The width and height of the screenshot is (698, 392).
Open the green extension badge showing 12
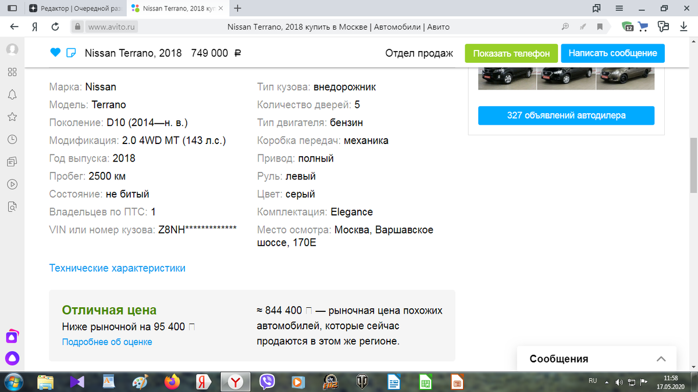[628, 27]
